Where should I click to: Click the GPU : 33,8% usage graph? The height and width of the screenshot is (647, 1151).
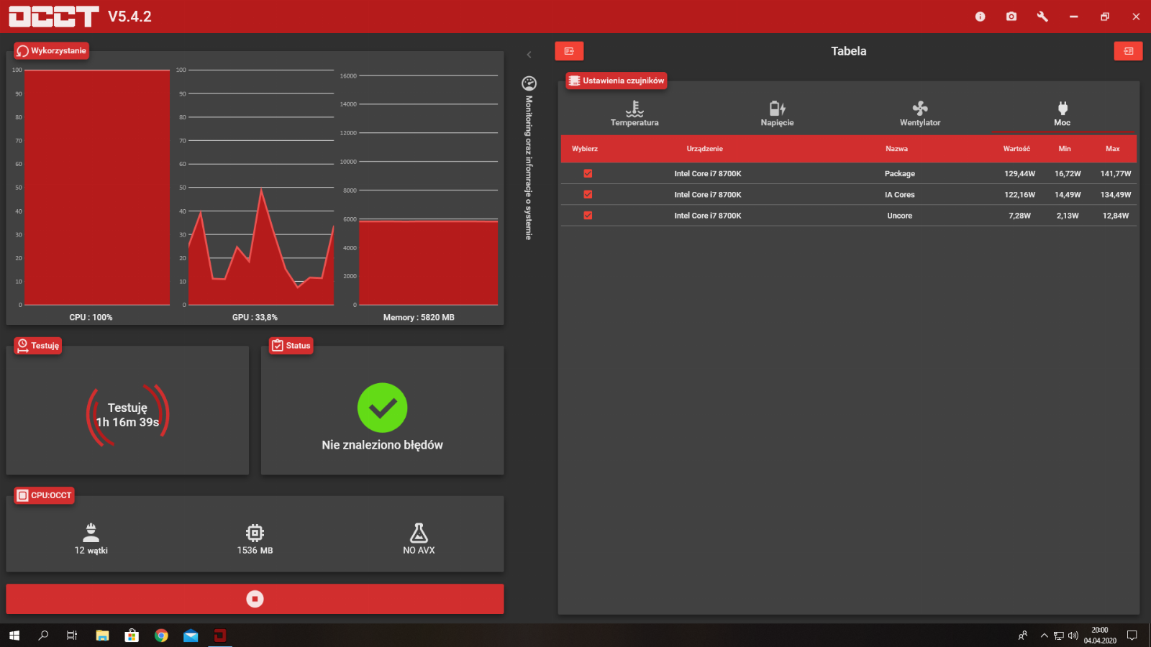point(261,188)
